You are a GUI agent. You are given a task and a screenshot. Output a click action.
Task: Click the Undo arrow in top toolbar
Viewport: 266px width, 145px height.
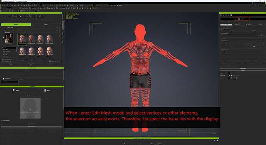coord(36,5)
